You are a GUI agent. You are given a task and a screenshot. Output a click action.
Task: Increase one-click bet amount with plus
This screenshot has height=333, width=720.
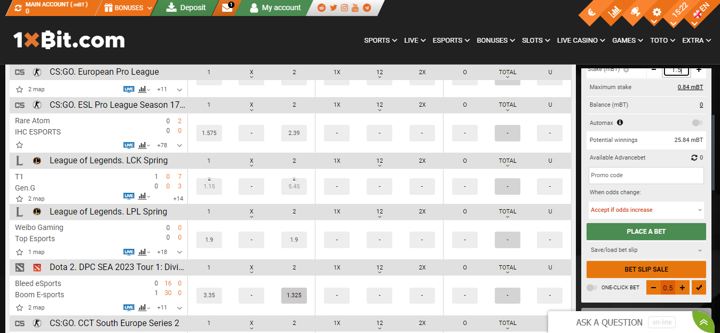[x=682, y=288]
